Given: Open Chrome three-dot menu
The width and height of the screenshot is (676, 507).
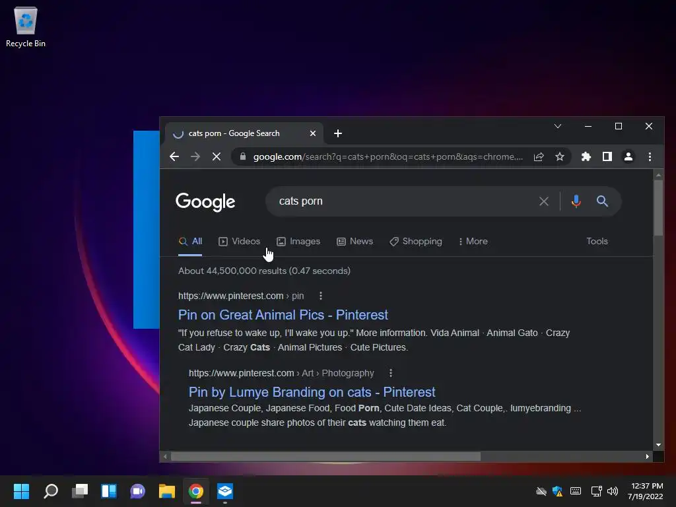Looking at the screenshot, I should [x=650, y=156].
